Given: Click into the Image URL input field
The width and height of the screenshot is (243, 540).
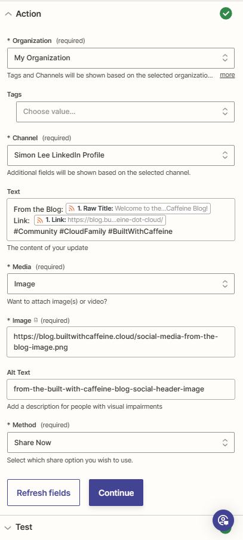Looking at the screenshot, I should [121, 342].
